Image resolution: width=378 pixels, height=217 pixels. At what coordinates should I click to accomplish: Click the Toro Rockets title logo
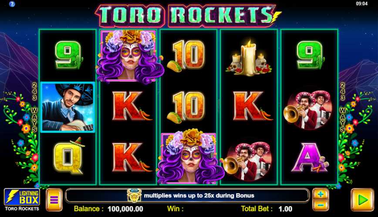click(x=188, y=15)
